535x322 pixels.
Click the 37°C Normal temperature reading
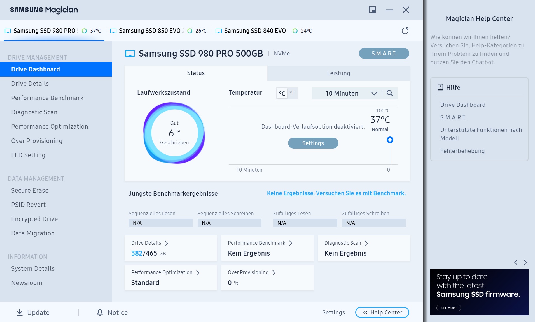click(380, 124)
